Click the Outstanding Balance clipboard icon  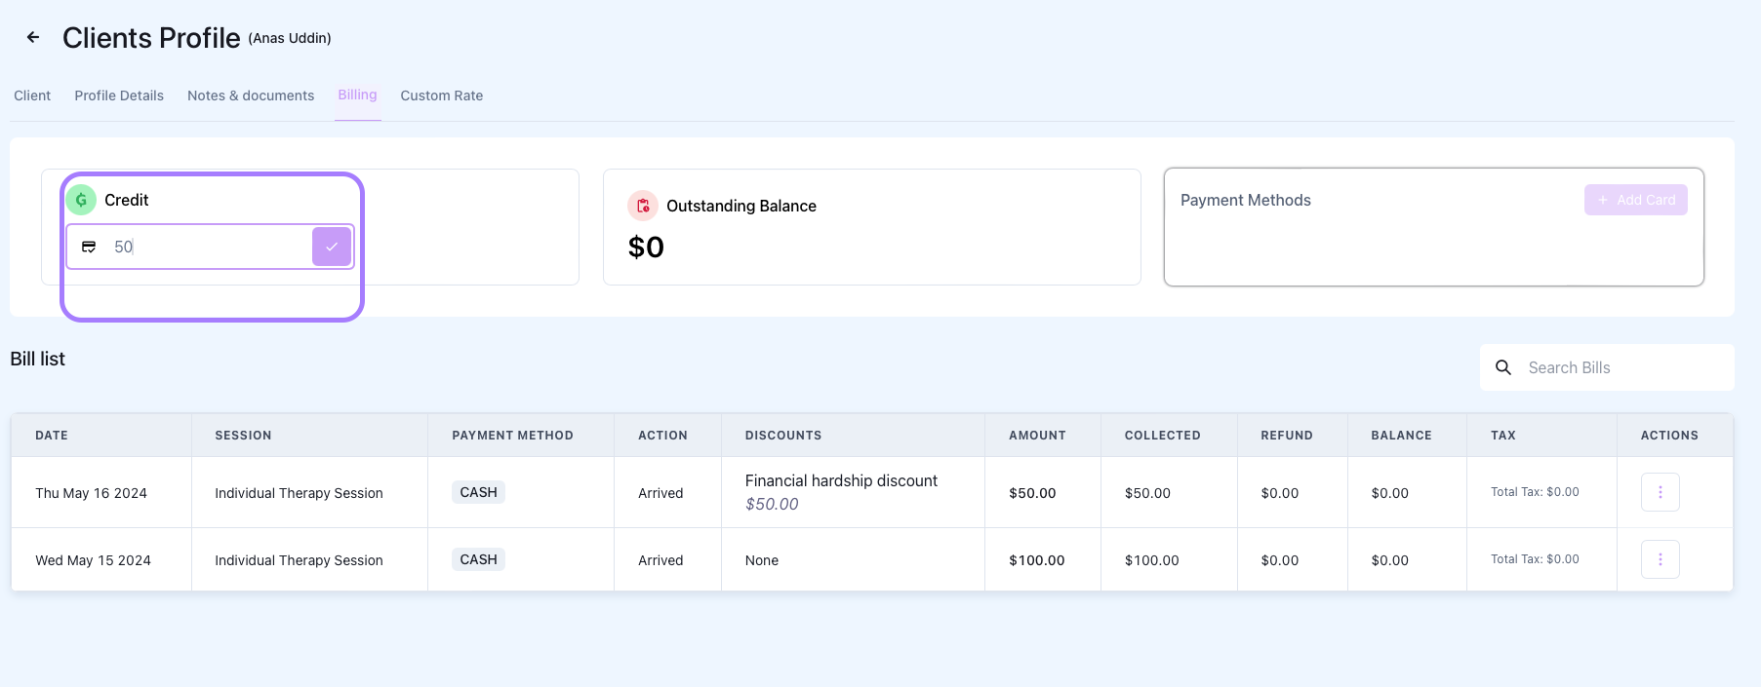pos(643,206)
